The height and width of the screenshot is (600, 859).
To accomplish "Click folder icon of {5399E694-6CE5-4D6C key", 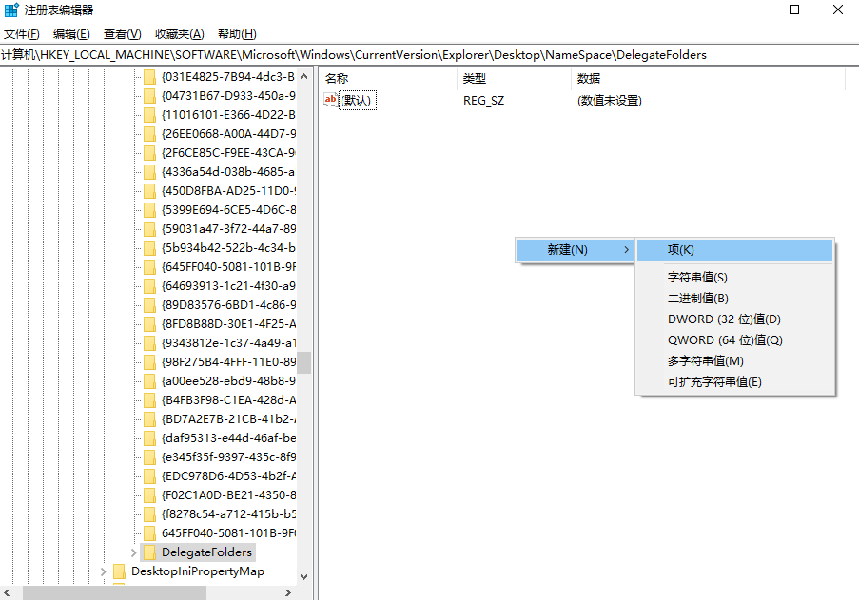I will [149, 210].
